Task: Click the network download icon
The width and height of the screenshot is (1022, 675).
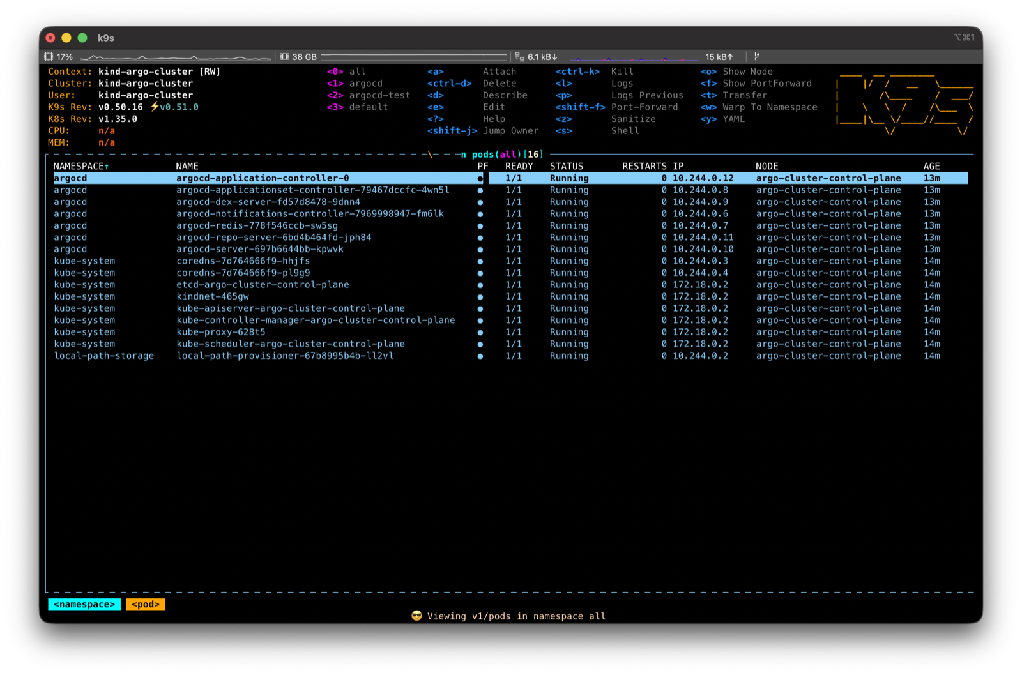Action: click(x=519, y=57)
